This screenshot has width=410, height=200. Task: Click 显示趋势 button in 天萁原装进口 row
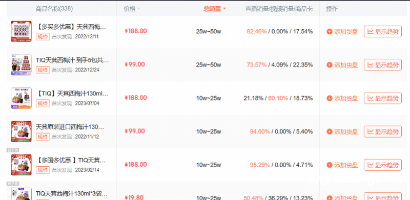383,132
